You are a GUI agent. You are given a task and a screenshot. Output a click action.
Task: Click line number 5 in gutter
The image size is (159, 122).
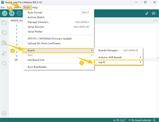(17, 41)
